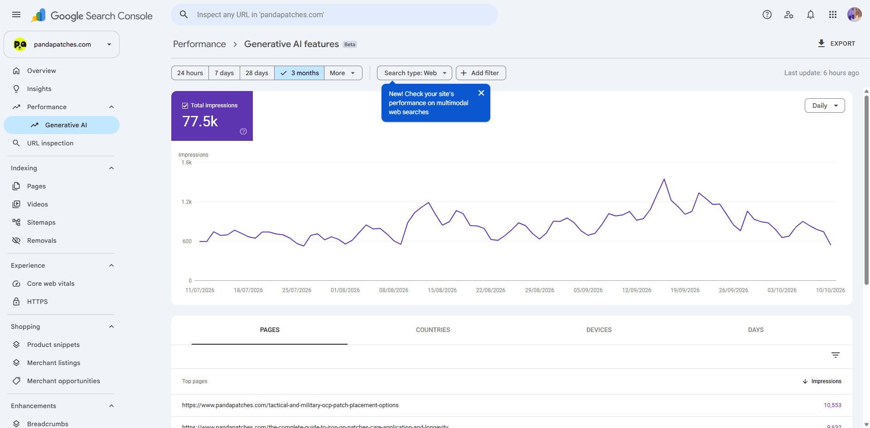Screen dimensions: 870x428
Task: Click the Product snippets layers icon
Action: coord(16,345)
